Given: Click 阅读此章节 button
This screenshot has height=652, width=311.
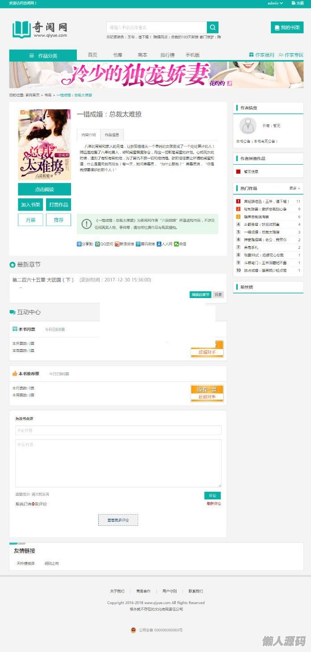Looking at the screenshot, I should pyautogui.click(x=200, y=294).
